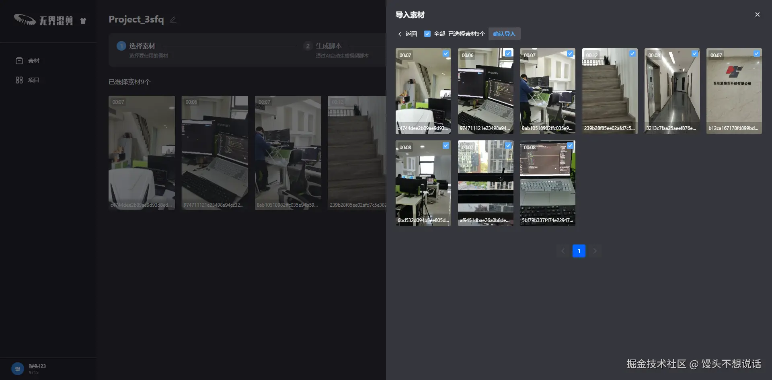Screen dimensions: 772x380
Task: Uncheck clip 8ab10518982ffc035e9 checkbox
Action: pyautogui.click(x=570, y=53)
